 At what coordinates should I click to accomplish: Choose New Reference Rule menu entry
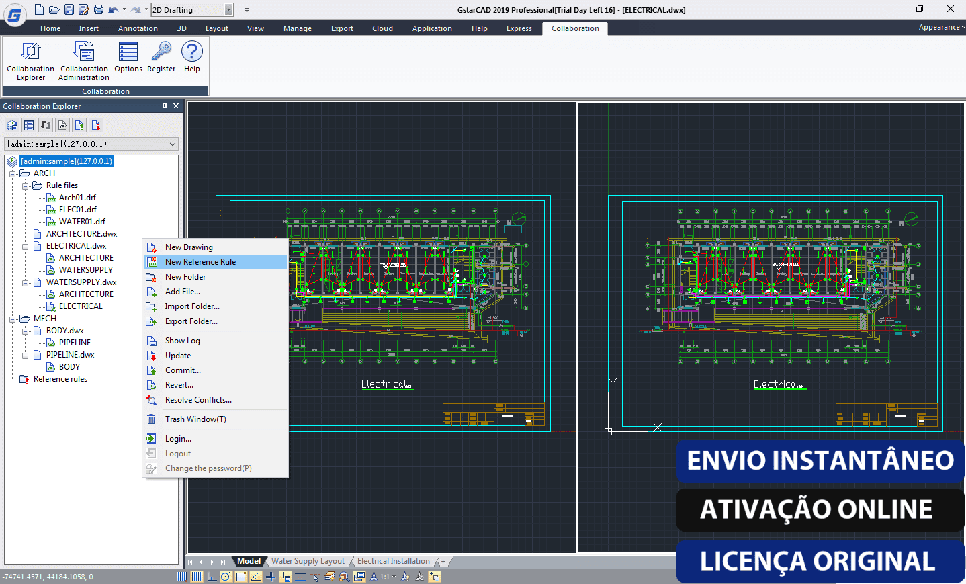(x=216, y=262)
